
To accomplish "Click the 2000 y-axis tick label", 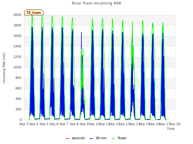I will pyautogui.click(x=17, y=15).
